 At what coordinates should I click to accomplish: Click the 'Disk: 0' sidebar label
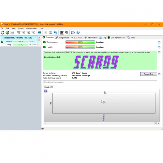(32, 41)
